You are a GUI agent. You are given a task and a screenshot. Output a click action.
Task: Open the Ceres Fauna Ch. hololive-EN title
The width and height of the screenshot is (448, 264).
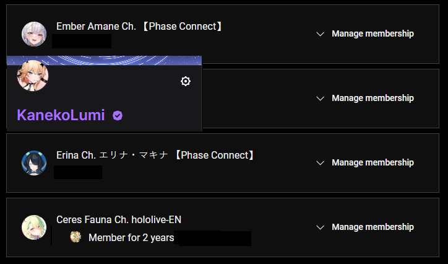[119, 219]
